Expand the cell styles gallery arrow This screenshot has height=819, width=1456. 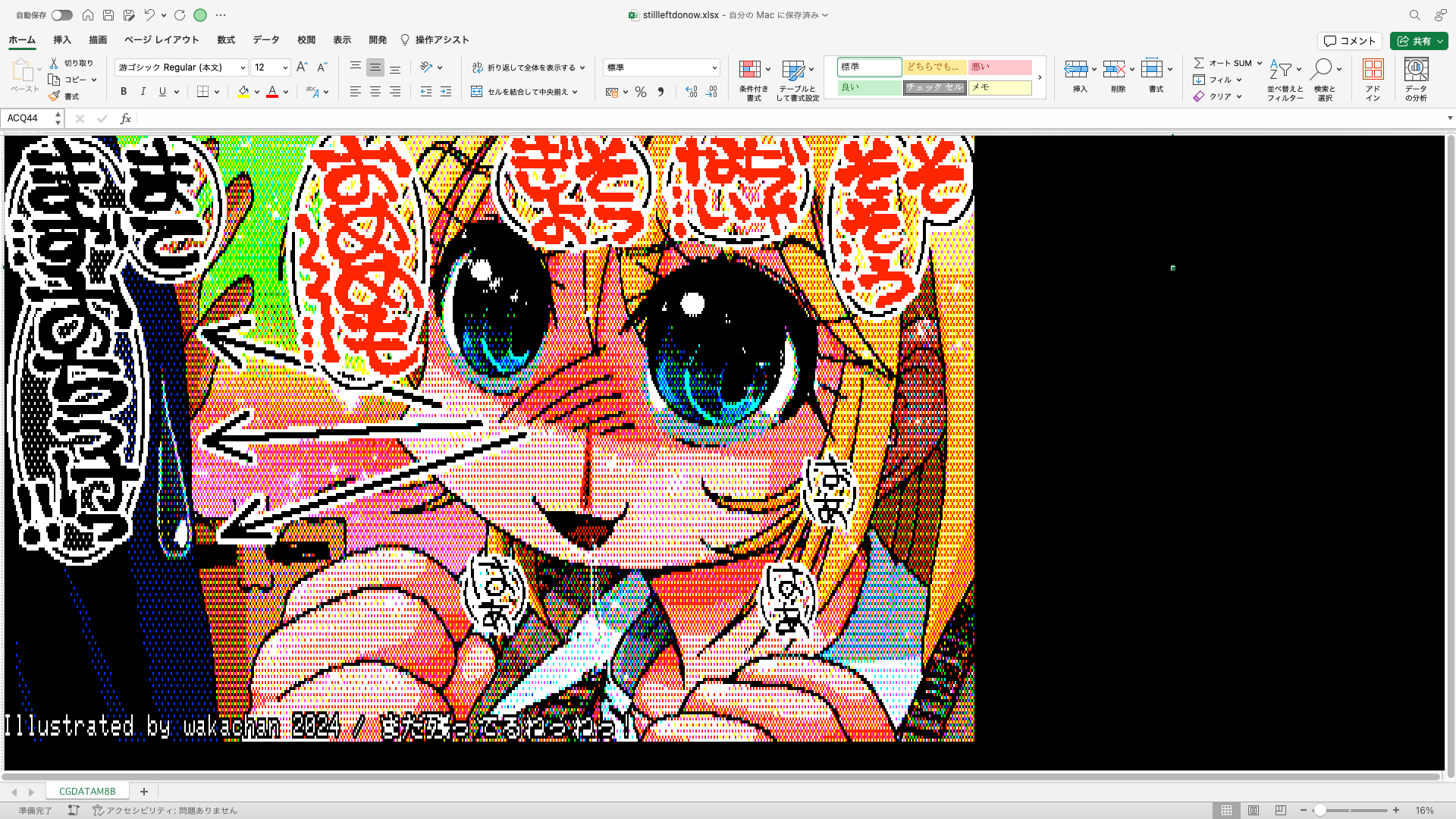click(x=1040, y=77)
